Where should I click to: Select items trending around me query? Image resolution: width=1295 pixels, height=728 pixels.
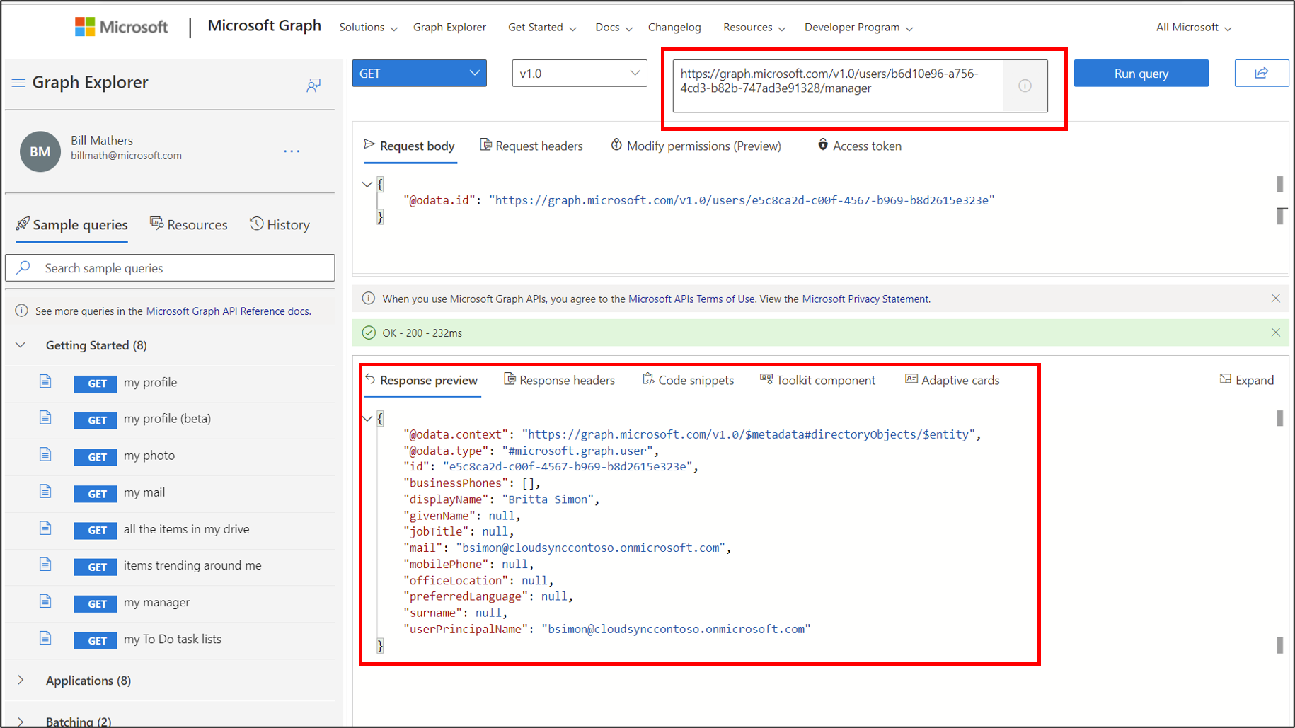coord(192,565)
